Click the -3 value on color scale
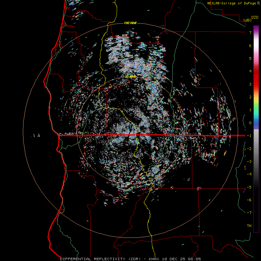The height and width of the screenshot is (261, 261). (x=249, y=162)
